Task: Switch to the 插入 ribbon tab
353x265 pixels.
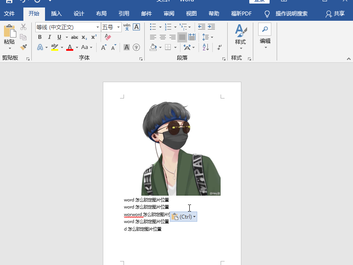Action: tap(56, 14)
